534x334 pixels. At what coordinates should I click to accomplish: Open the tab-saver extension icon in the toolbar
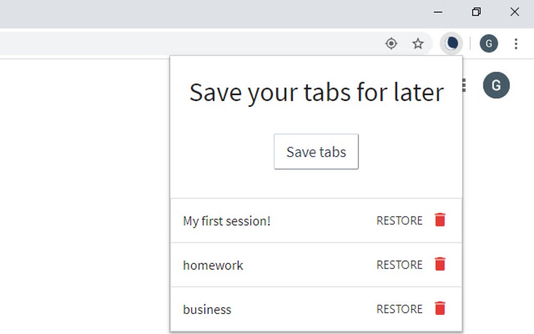[451, 43]
